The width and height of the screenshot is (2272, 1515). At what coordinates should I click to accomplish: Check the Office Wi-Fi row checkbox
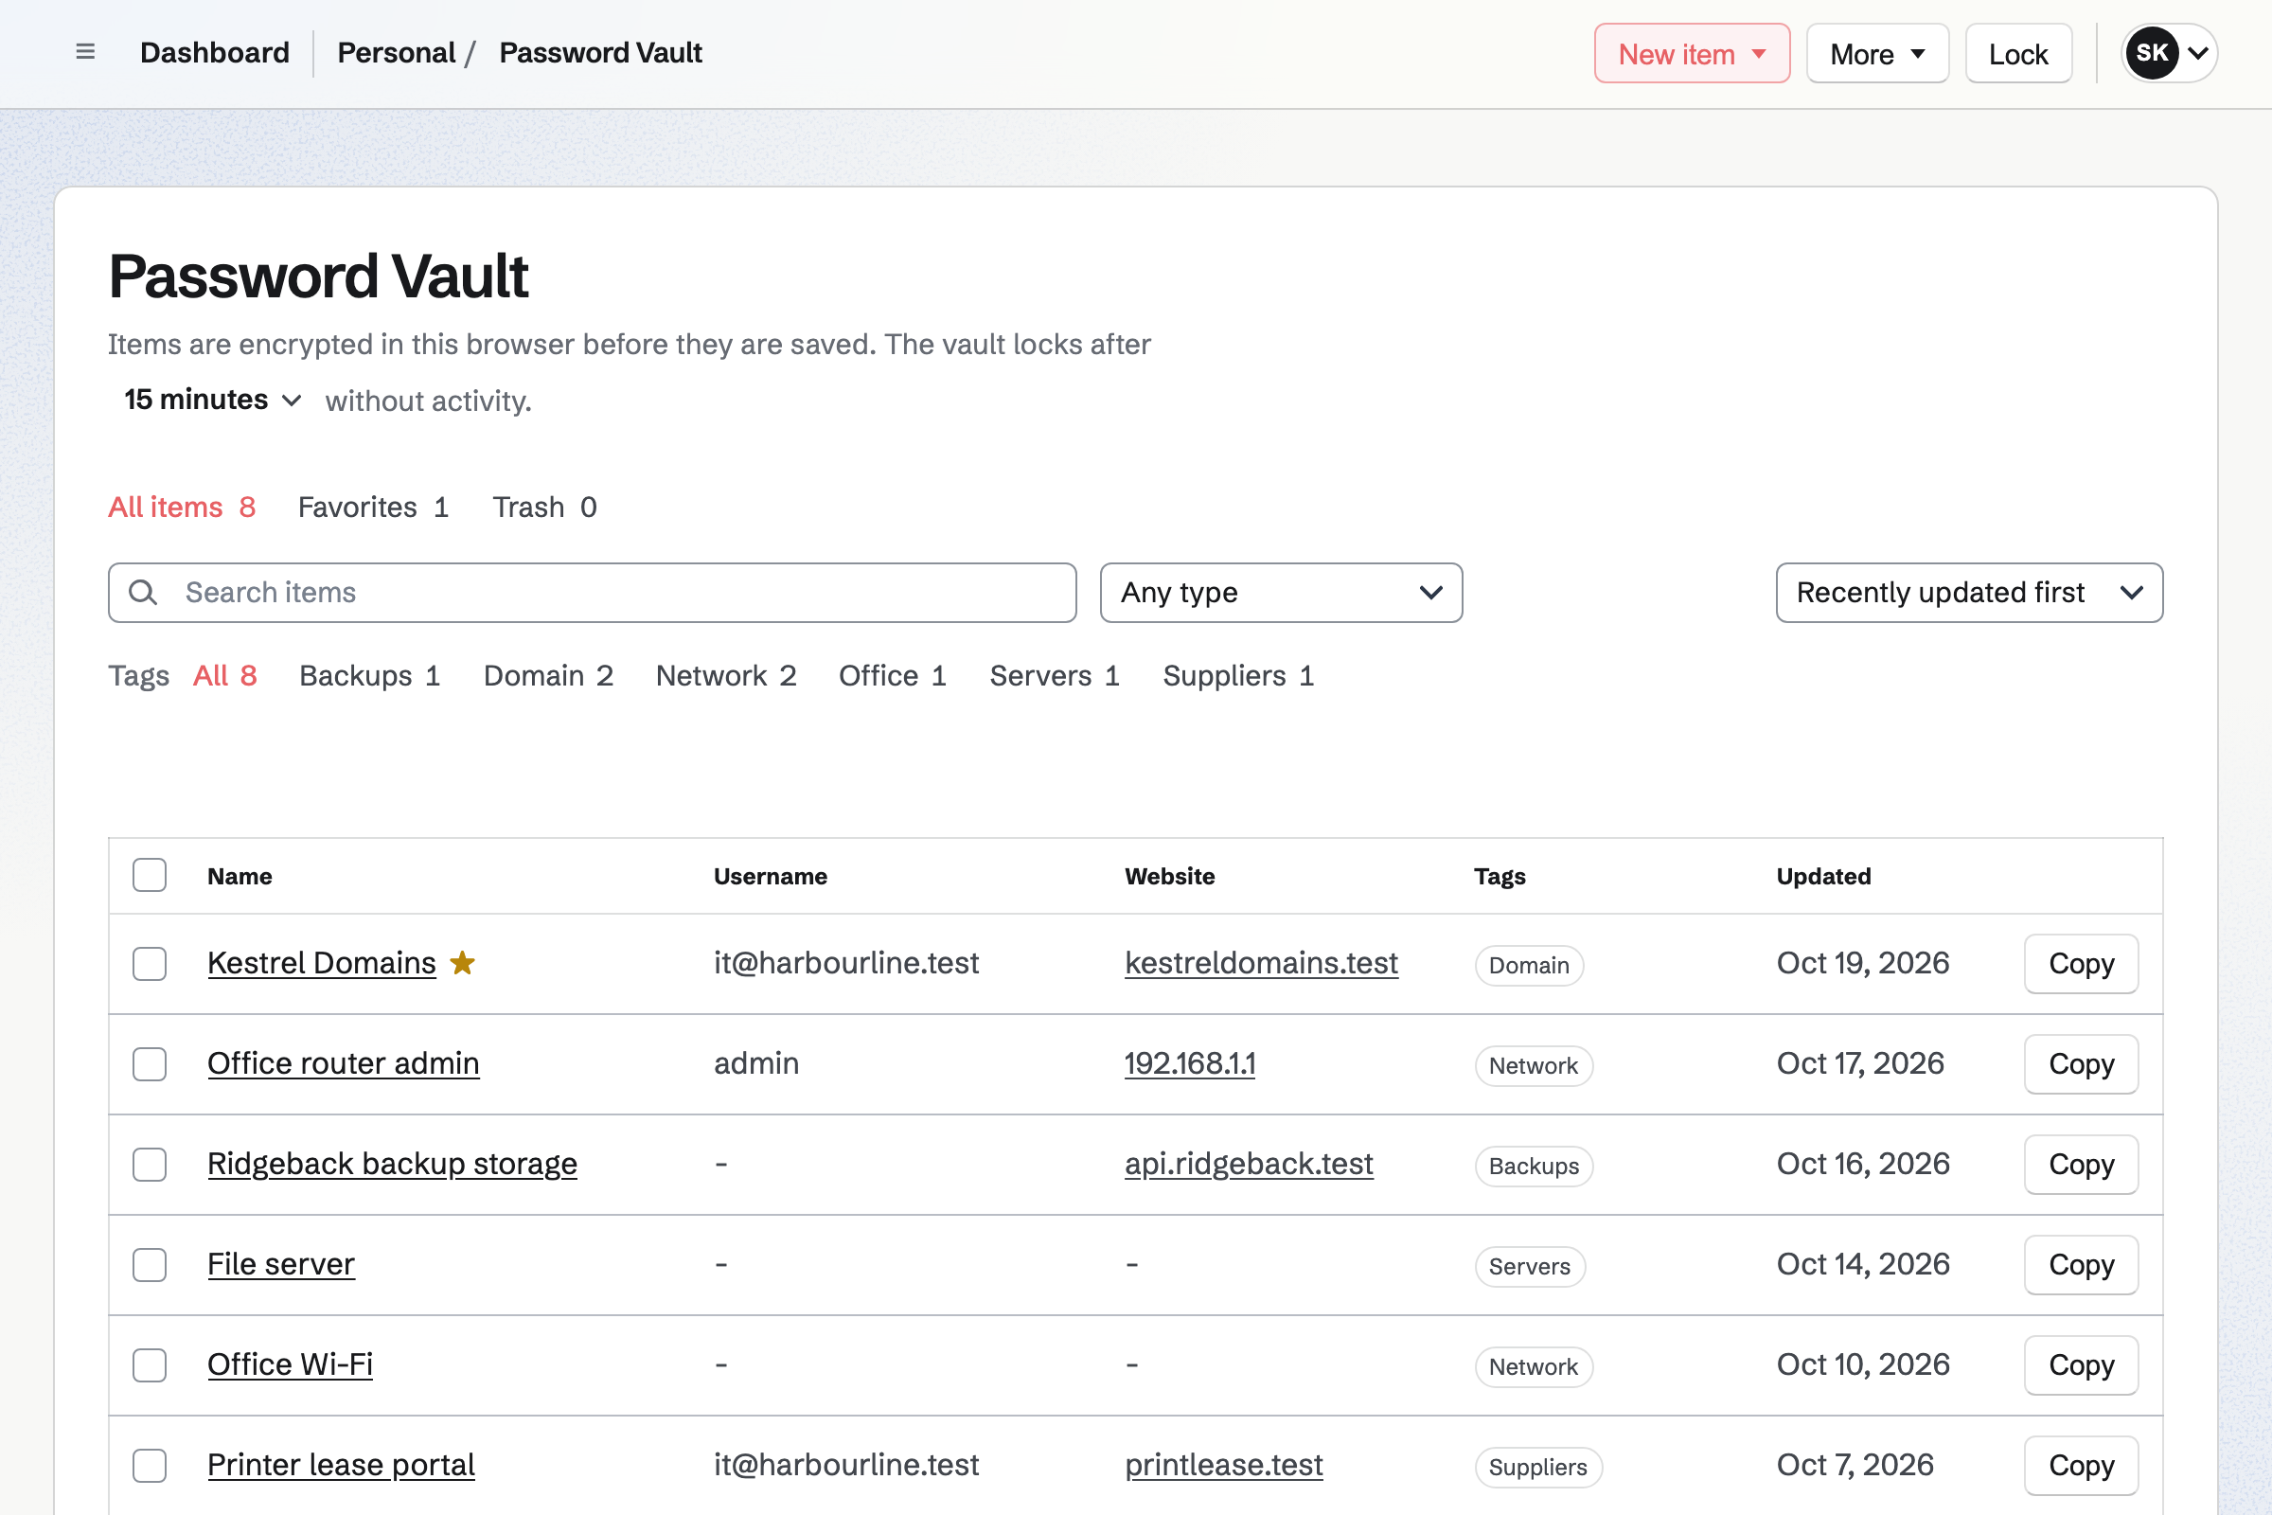[150, 1365]
